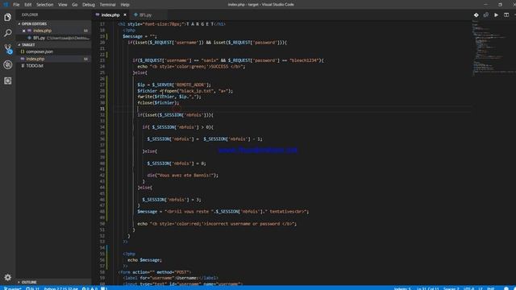The width and height of the screenshot is (516, 290).
Task: Open the Edit menu
Action: click(x=28, y=5)
